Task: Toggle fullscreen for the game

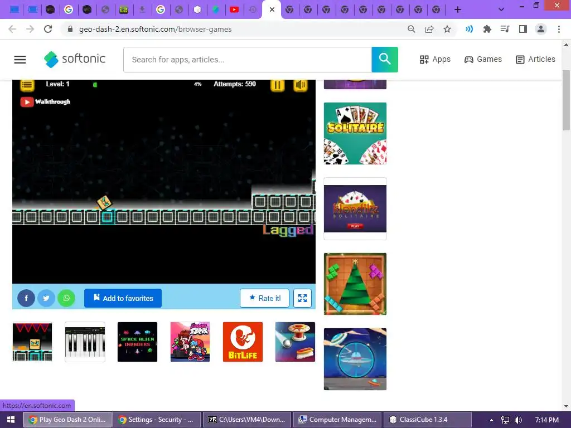Action: pyautogui.click(x=302, y=298)
